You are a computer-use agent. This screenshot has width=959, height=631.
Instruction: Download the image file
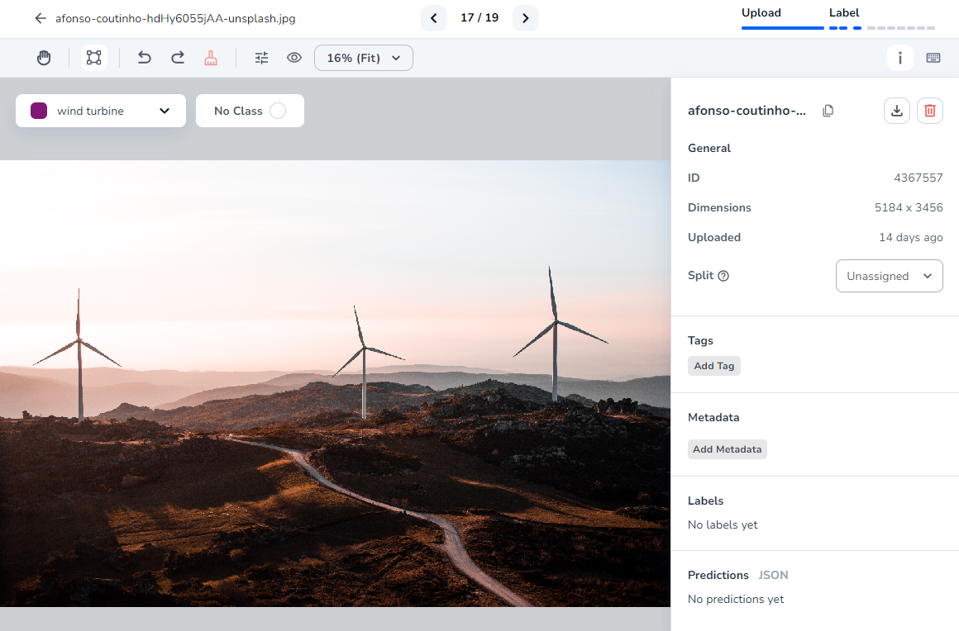tap(897, 111)
